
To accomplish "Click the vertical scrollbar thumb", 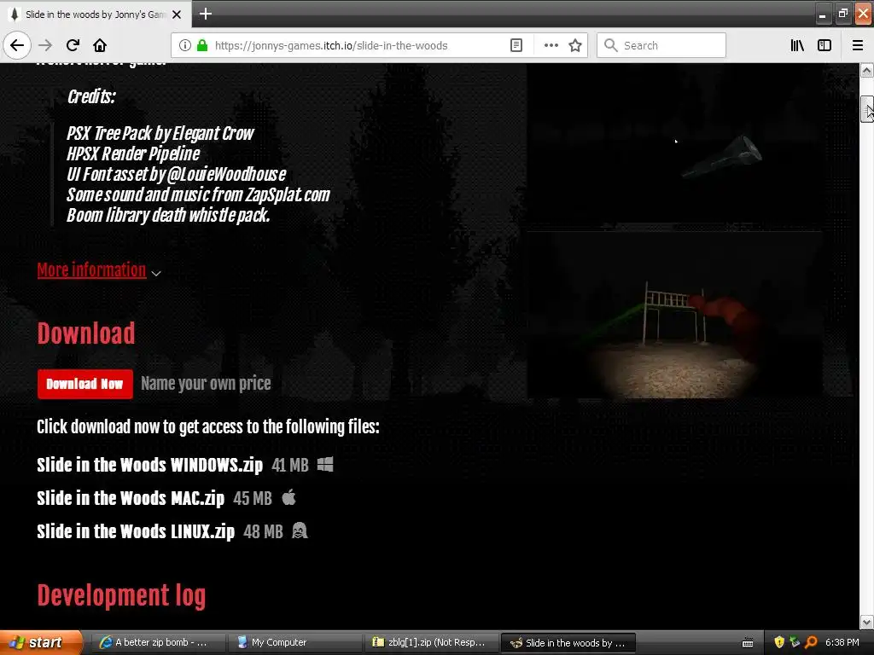I will click(x=867, y=108).
